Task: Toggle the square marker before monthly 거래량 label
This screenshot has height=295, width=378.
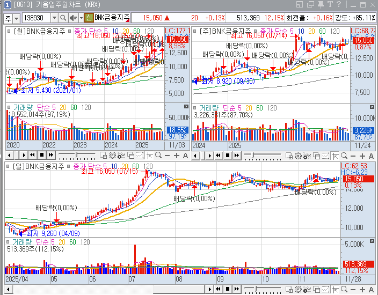Action: tap(9, 107)
